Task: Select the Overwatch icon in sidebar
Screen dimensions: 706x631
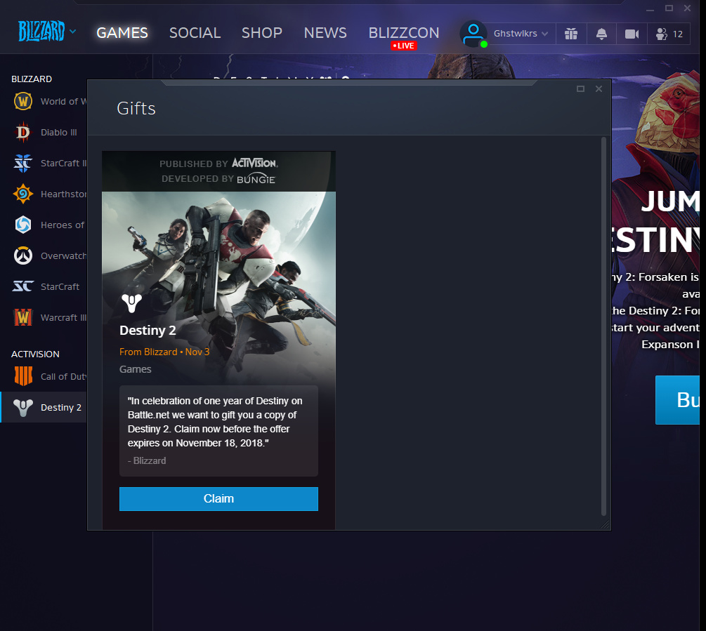Action: click(23, 255)
